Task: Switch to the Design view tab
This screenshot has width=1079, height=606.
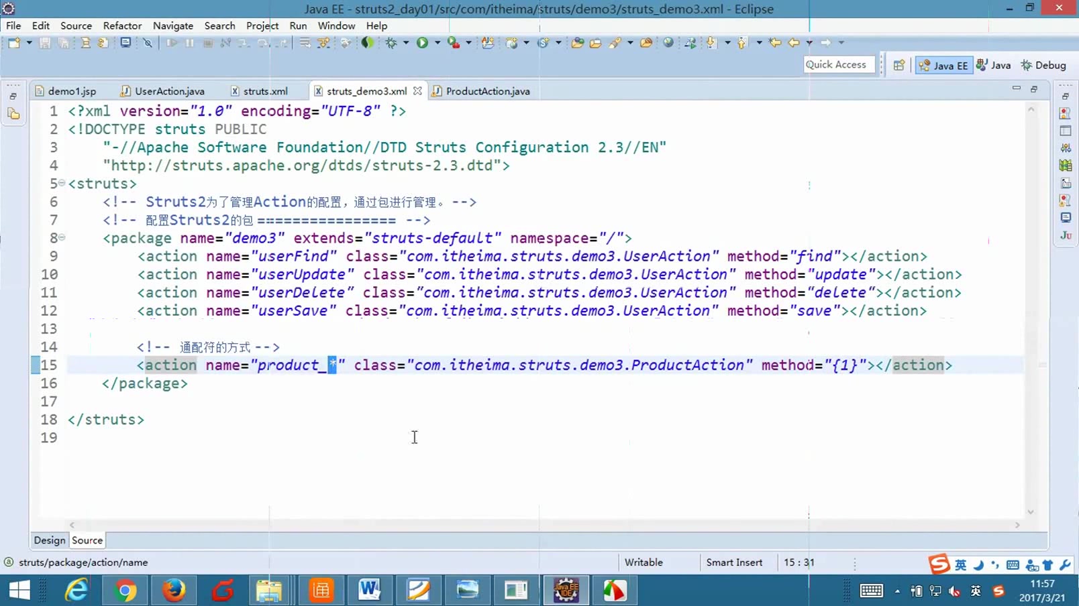Action: tap(50, 540)
